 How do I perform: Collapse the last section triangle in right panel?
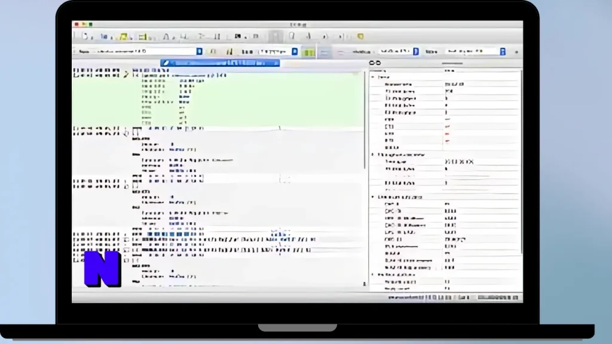tap(373, 275)
